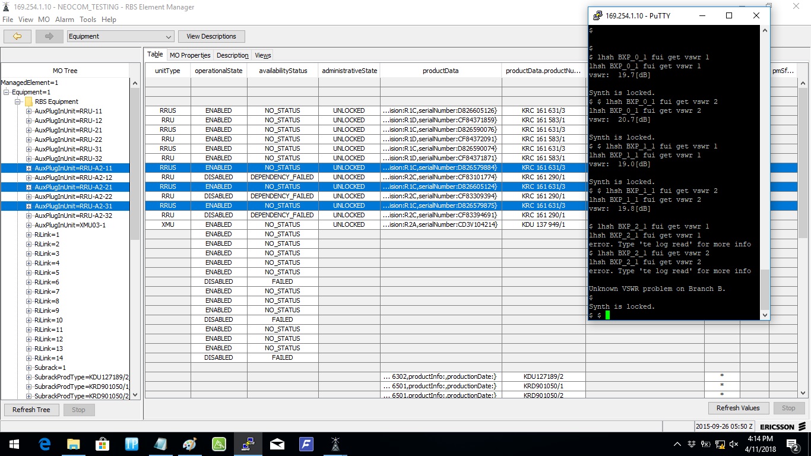Open the antenna tower app on taskbar
The image size is (811, 456).
[x=335, y=444]
